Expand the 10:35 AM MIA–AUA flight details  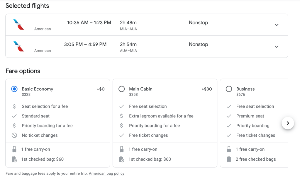coord(276,25)
